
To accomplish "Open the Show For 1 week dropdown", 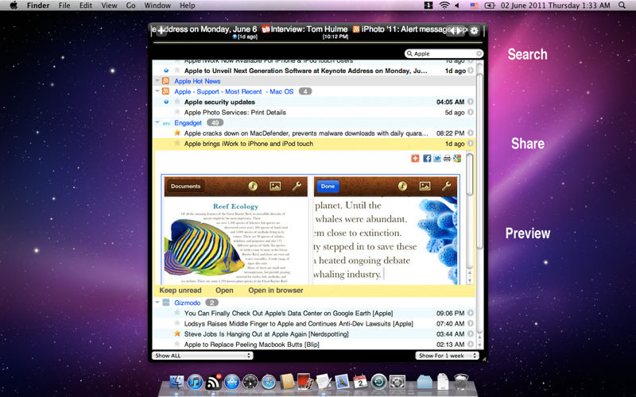I will coord(447,355).
